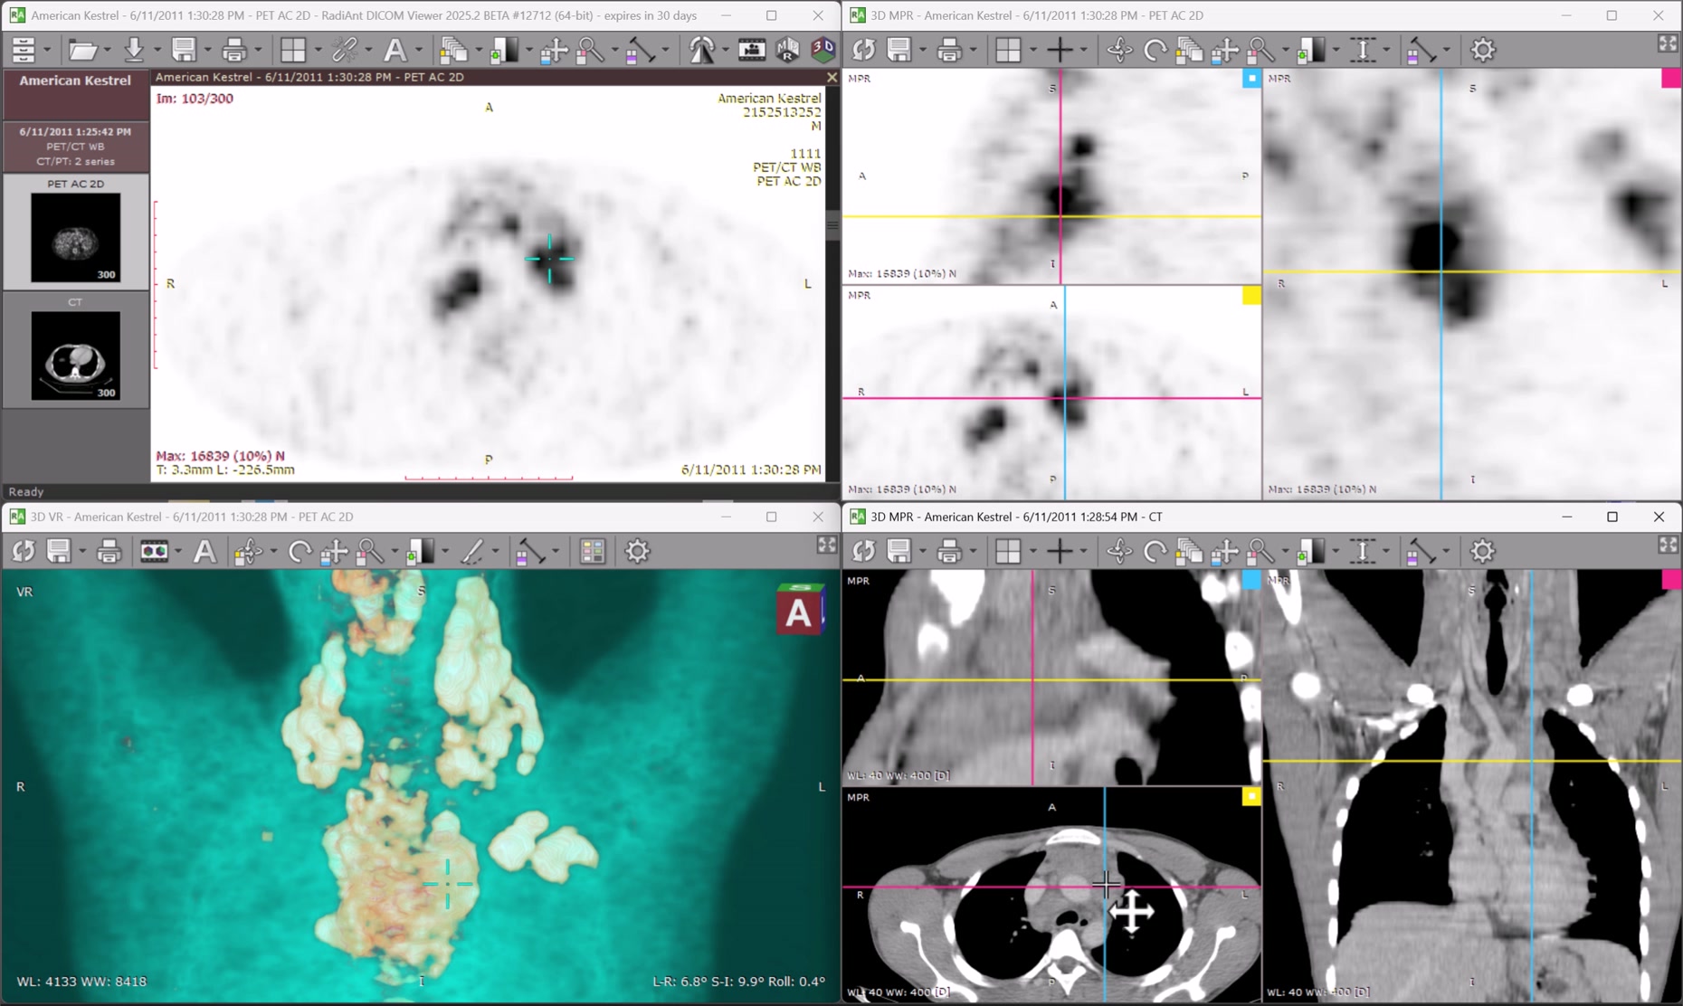Enter full screen in the 3D VR window
1683x1006 pixels.
pos(827,545)
